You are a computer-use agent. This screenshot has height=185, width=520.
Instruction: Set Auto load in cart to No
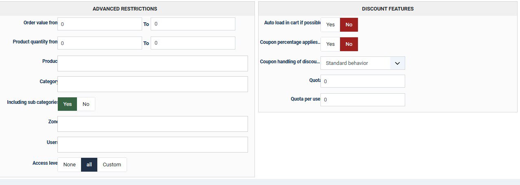[349, 25]
